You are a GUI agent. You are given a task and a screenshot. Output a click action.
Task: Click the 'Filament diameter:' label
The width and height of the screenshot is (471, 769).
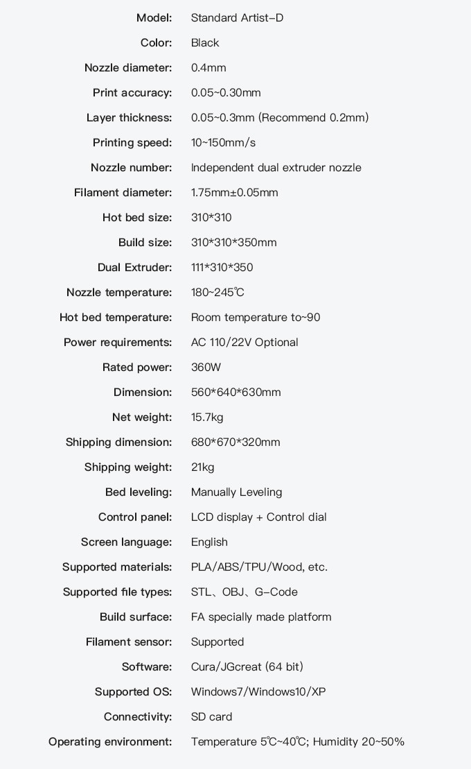coord(123,193)
